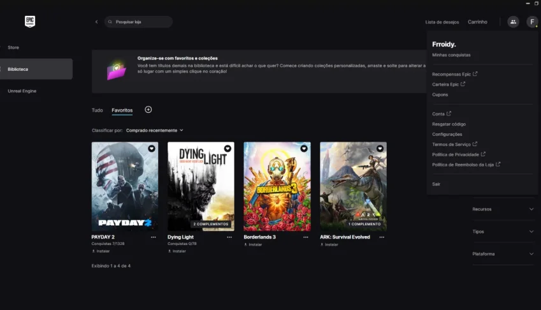Expand the Tipos filter section
This screenshot has height=310, width=541.
pos(503,232)
